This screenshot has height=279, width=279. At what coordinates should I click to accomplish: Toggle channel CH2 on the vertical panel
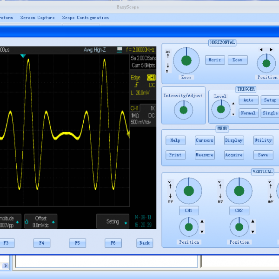(x=239, y=210)
